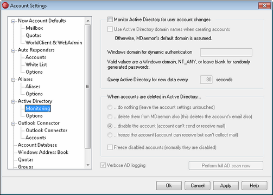Click Perform full AD scan now button
Viewport: 273px width, 195px height.
coord(226,166)
